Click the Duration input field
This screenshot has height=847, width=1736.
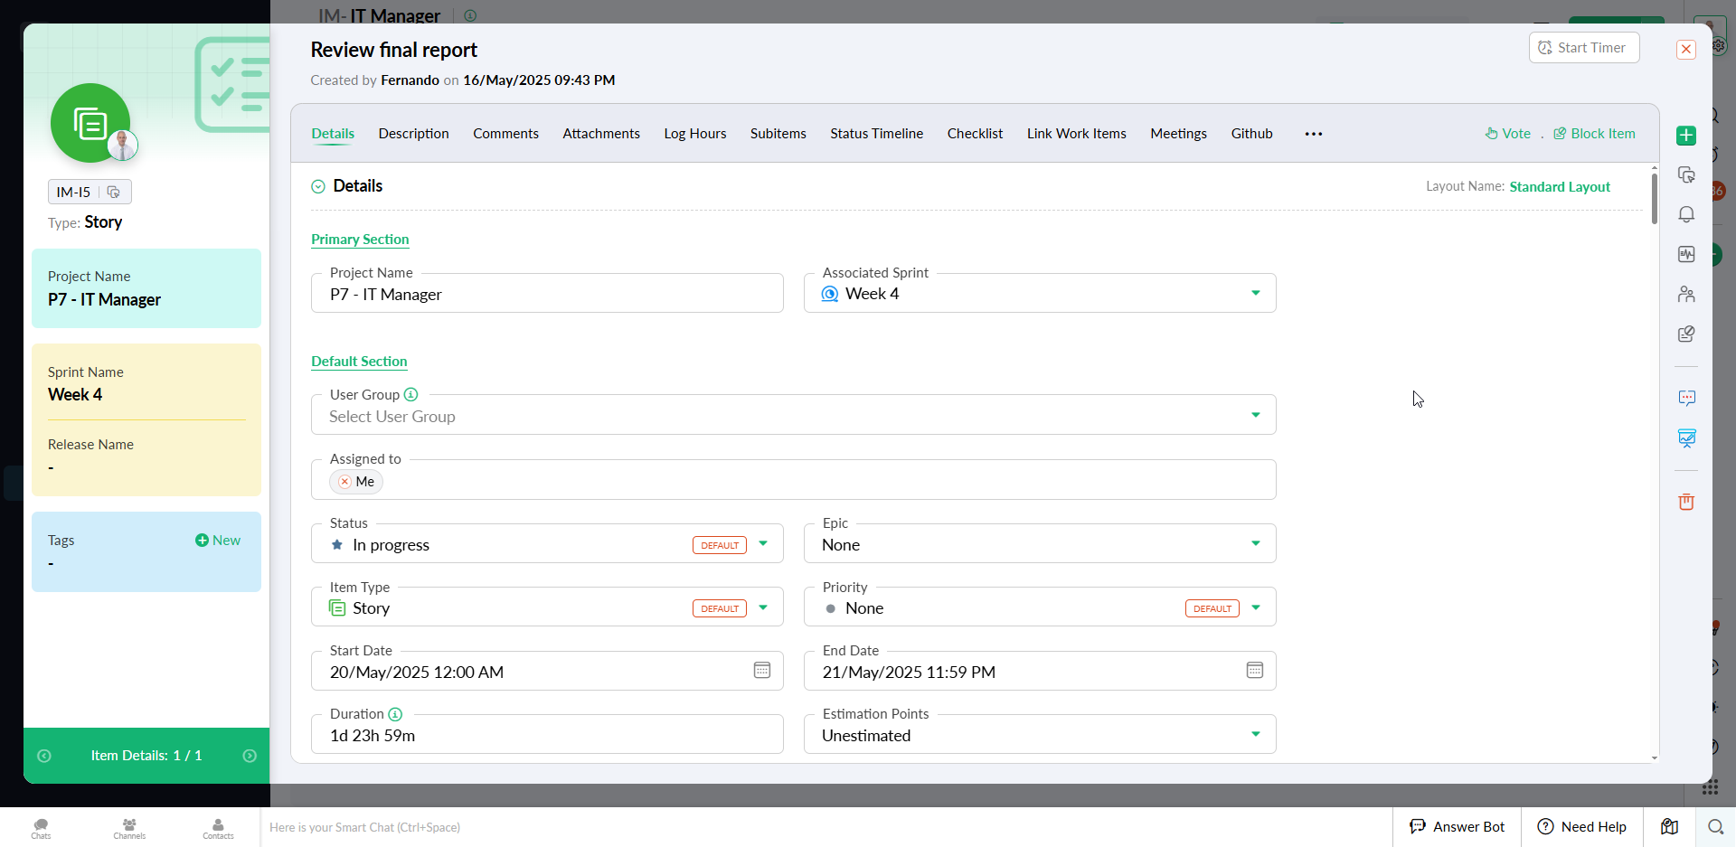click(x=546, y=736)
